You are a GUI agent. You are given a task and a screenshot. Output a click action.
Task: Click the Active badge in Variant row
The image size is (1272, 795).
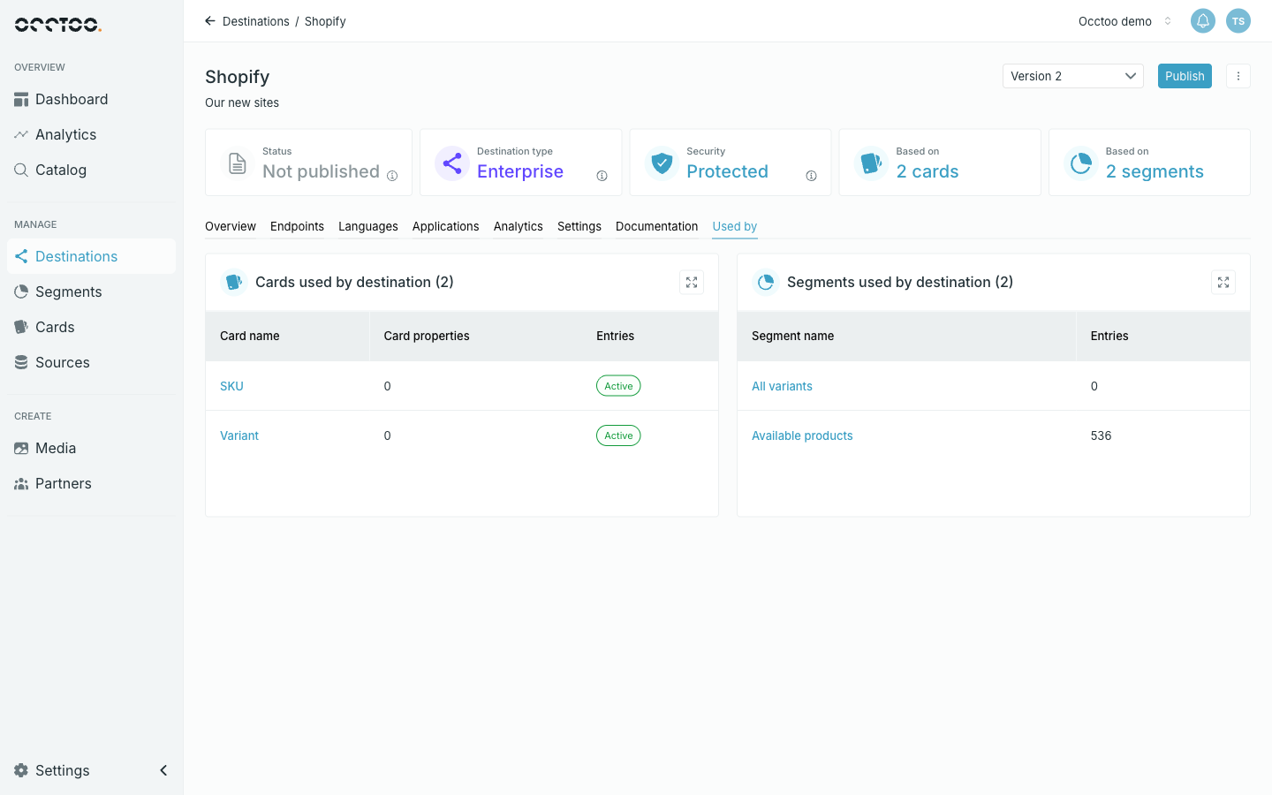click(x=618, y=435)
